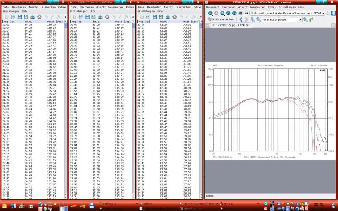The image size is (338, 211).
Task: Clear Konqueror location bar with black arrow icon
Action: [246, 13]
